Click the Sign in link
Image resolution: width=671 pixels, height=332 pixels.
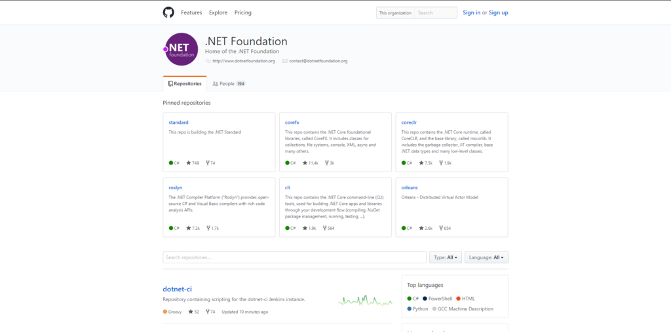click(x=472, y=12)
